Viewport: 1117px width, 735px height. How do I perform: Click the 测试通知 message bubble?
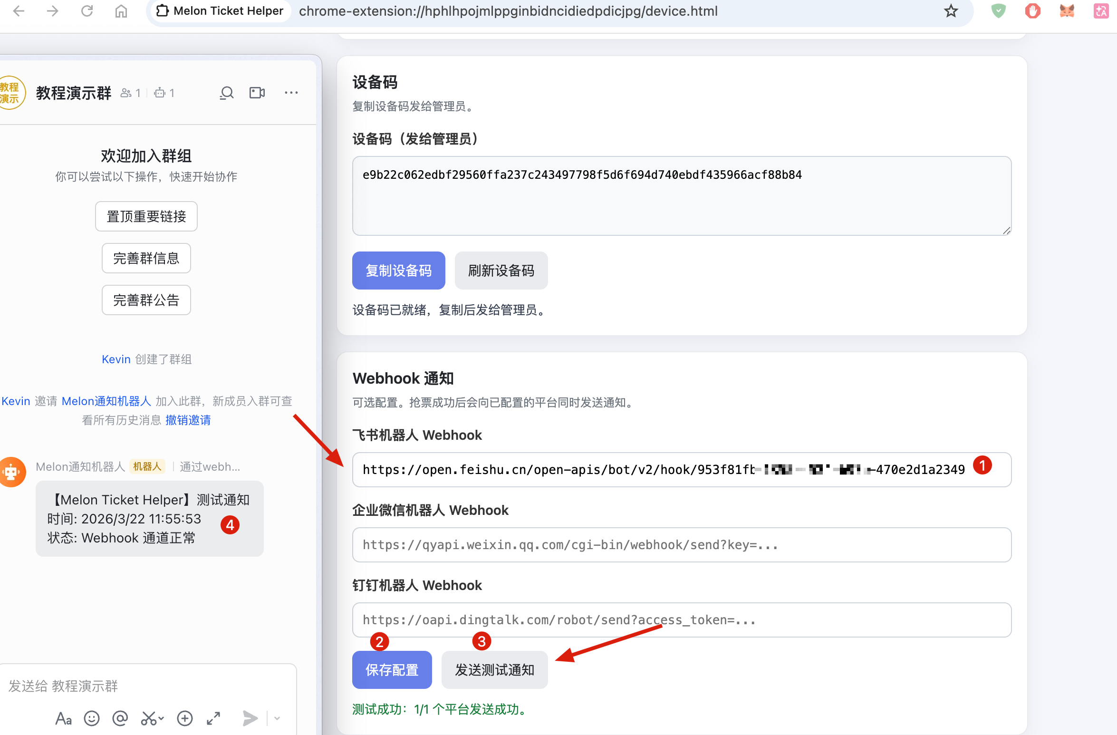[x=150, y=519]
